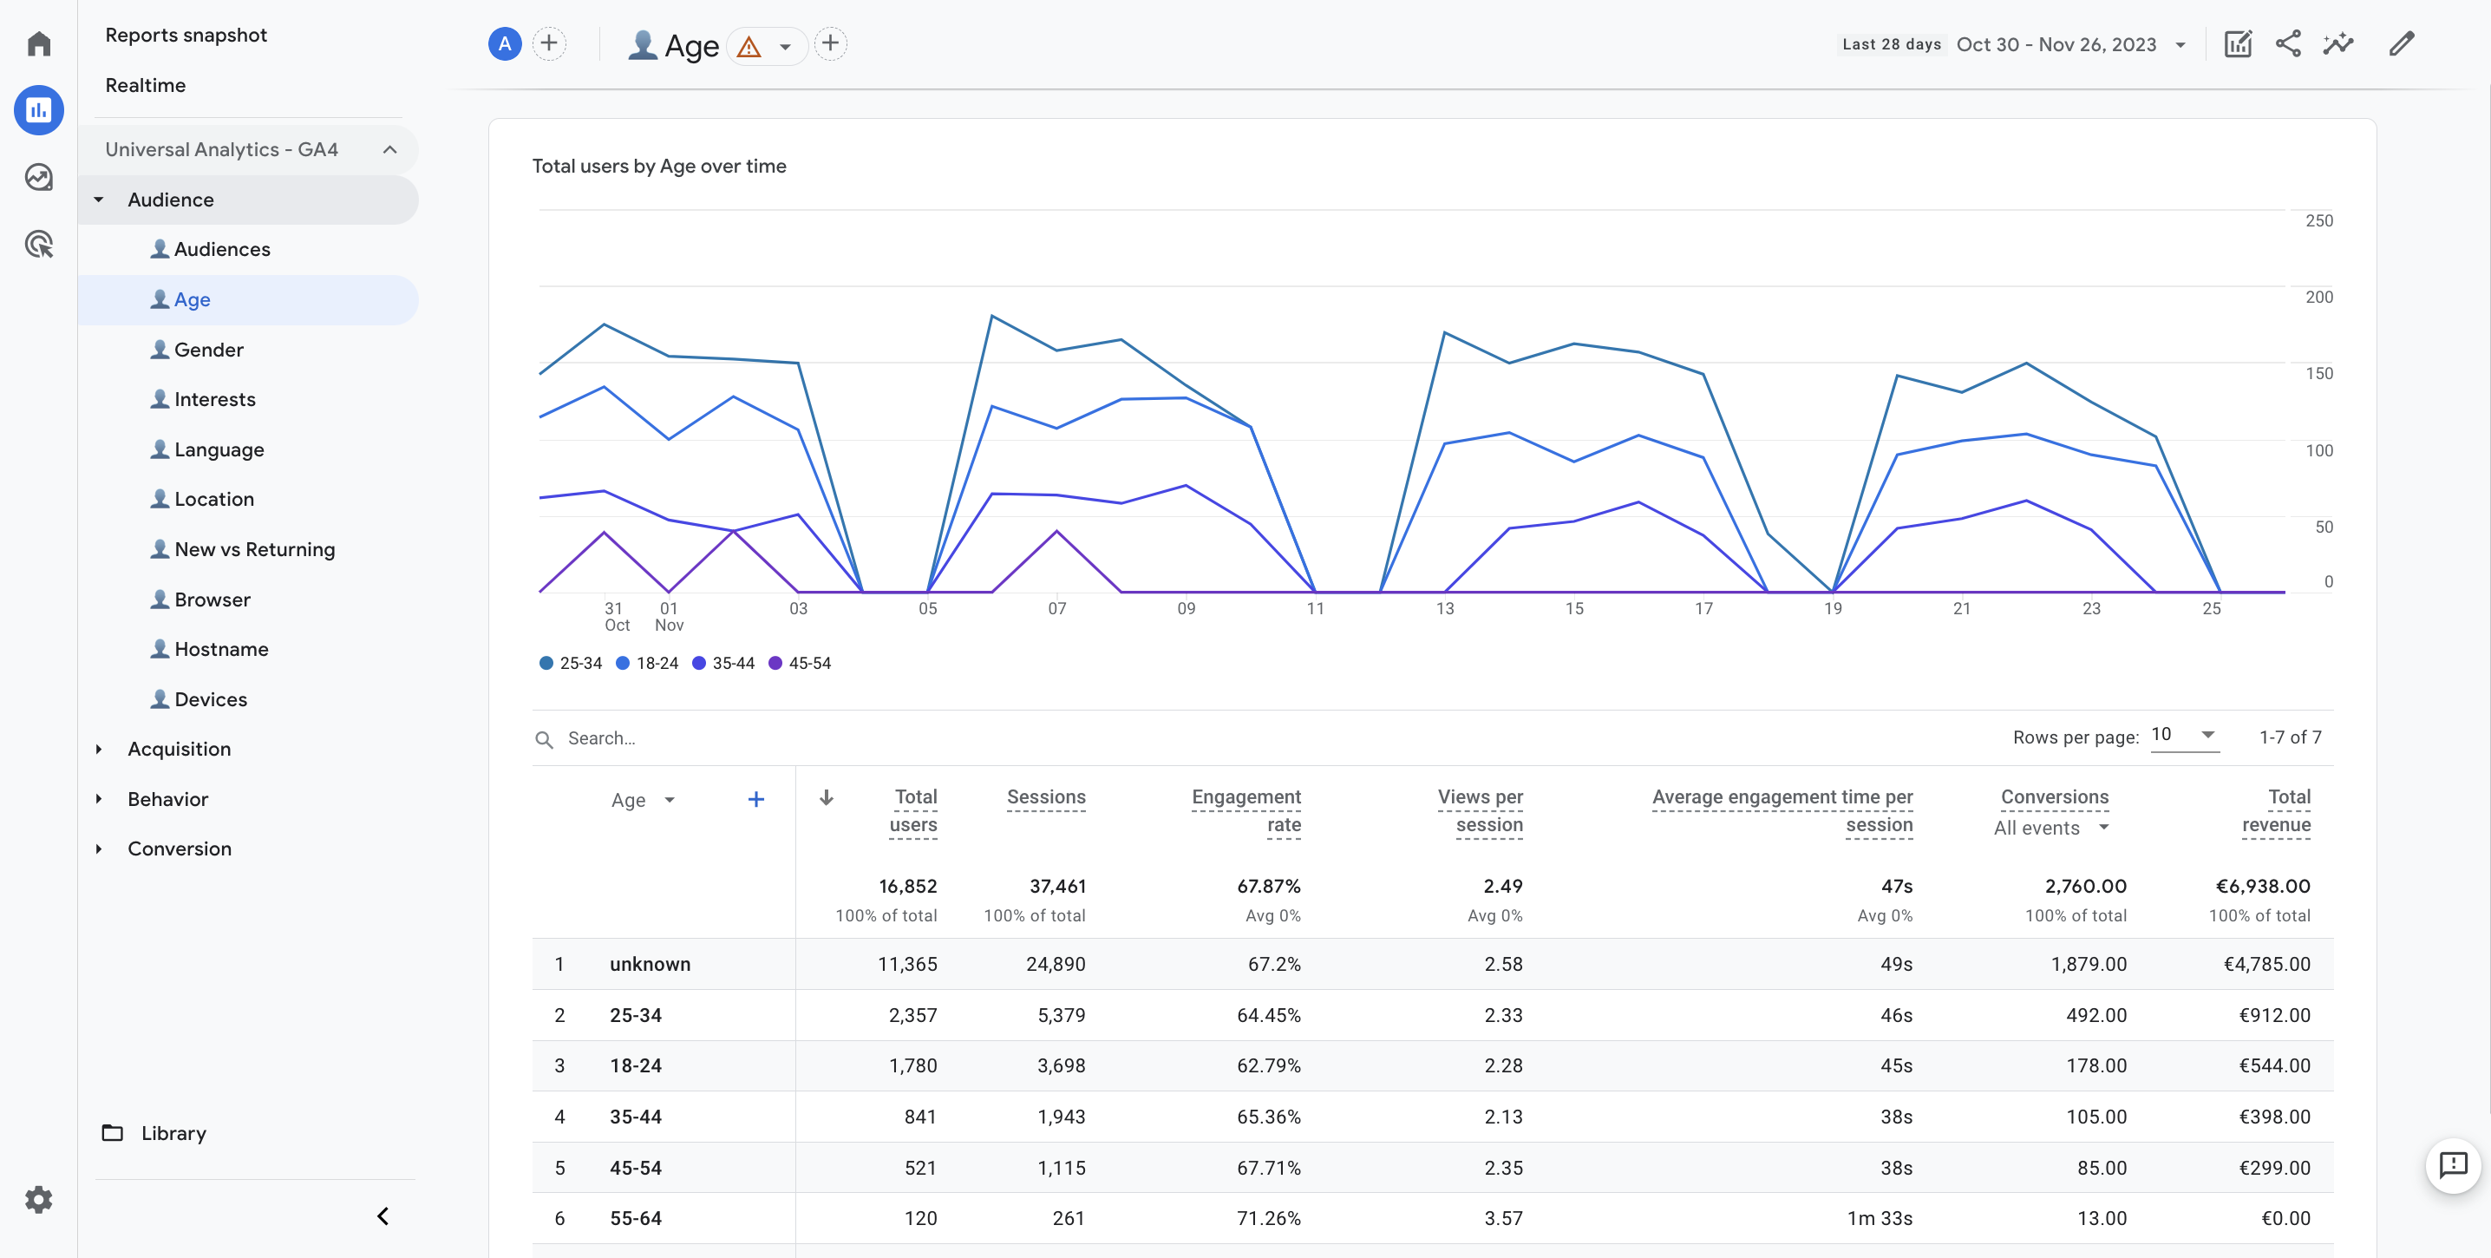This screenshot has height=1258, width=2491.
Task: Sort by Sessions column
Action: [1046, 796]
